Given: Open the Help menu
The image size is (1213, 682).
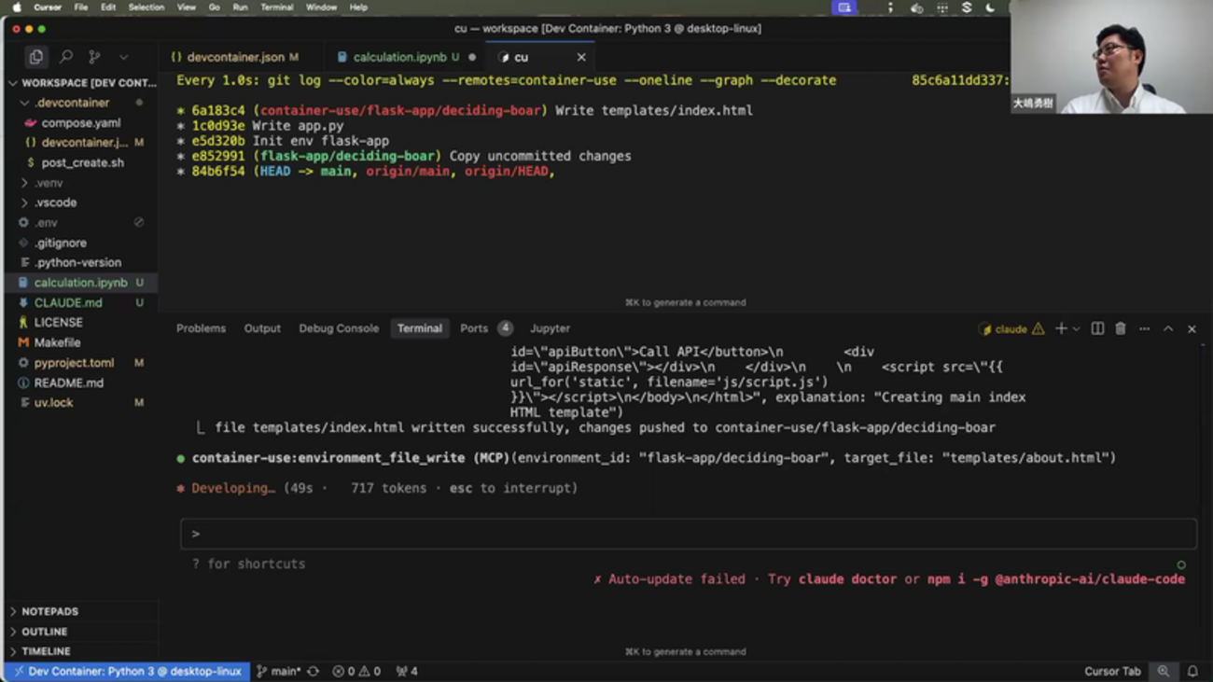Looking at the screenshot, I should tap(358, 7).
